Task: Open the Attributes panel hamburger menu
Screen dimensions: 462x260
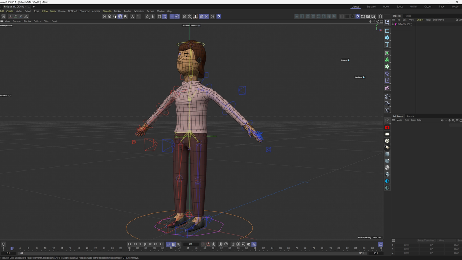Action: pyautogui.click(x=393, y=120)
